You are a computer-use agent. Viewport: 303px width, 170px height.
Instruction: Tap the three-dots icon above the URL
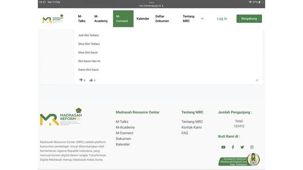pyautogui.click(x=151, y=2)
